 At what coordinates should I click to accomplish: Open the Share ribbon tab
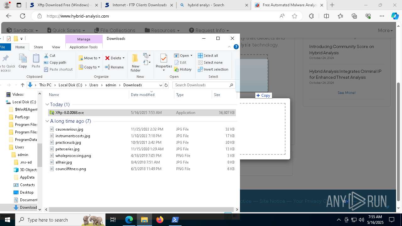pyautogui.click(x=38, y=47)
